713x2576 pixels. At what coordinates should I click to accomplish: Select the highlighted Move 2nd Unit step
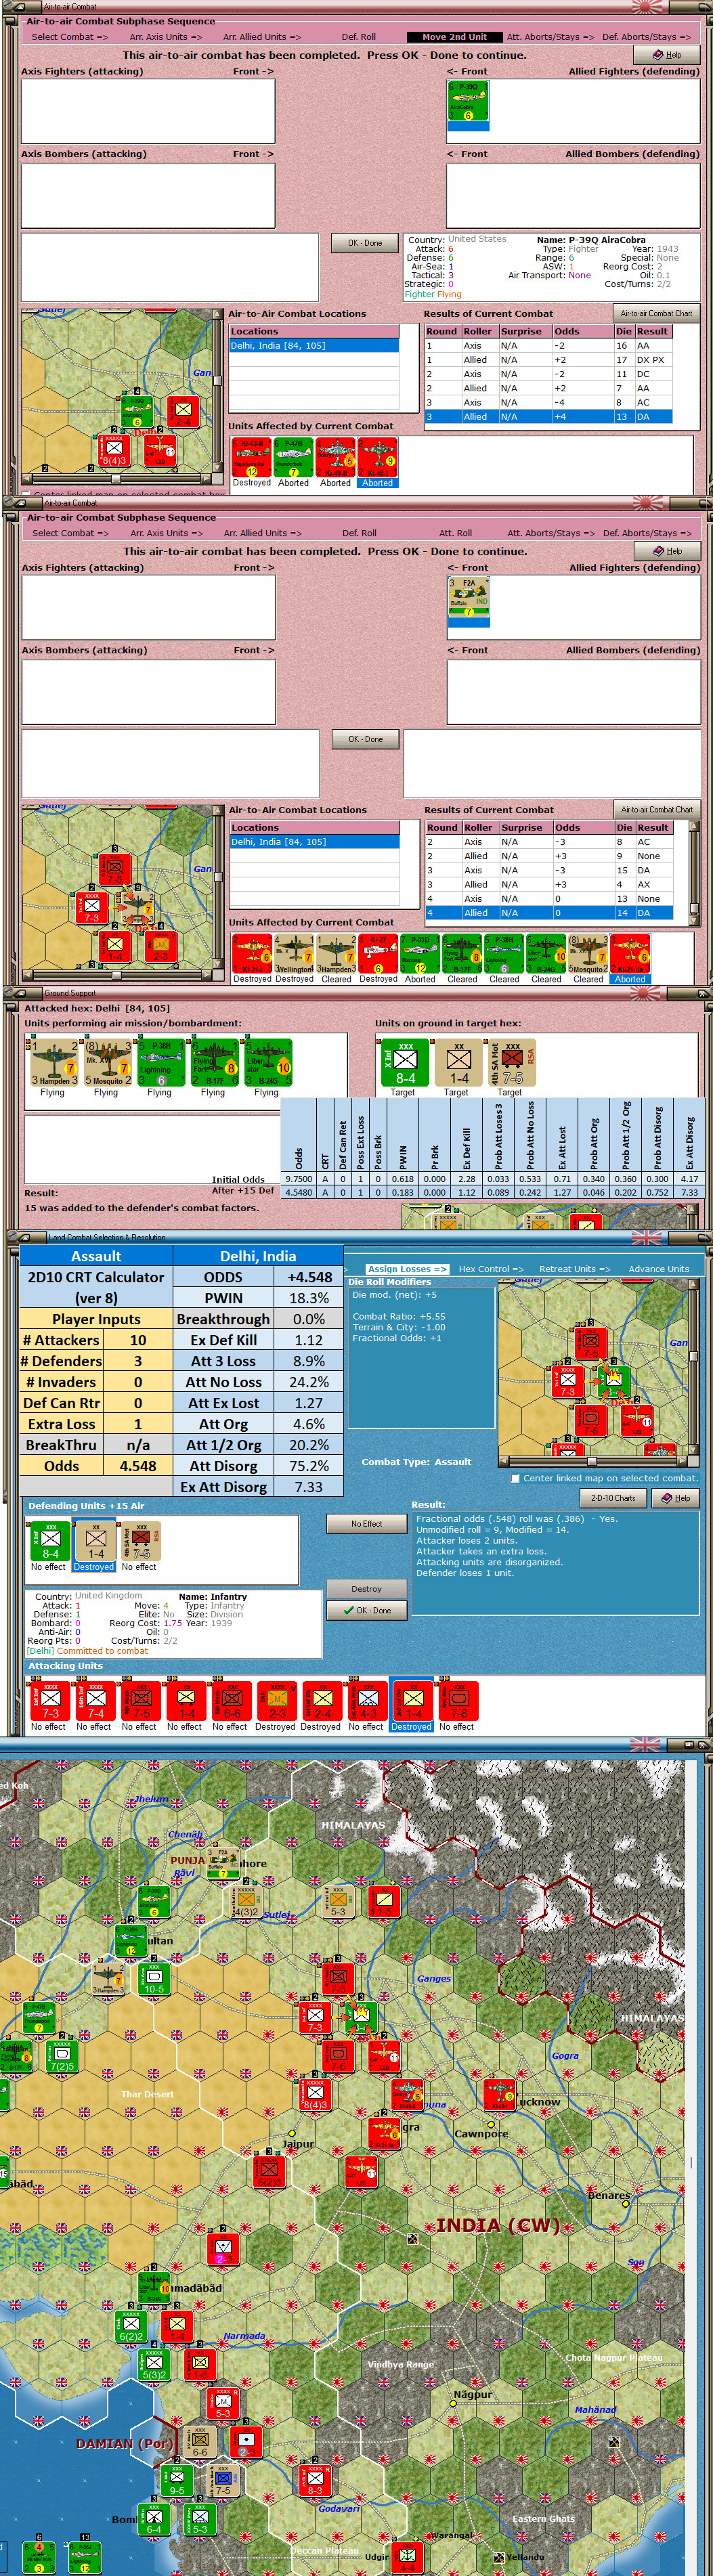(454, 37)
